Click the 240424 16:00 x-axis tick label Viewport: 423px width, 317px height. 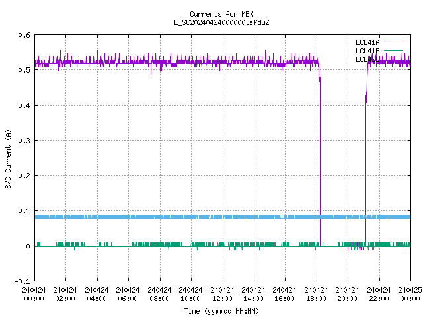[284, 295]
